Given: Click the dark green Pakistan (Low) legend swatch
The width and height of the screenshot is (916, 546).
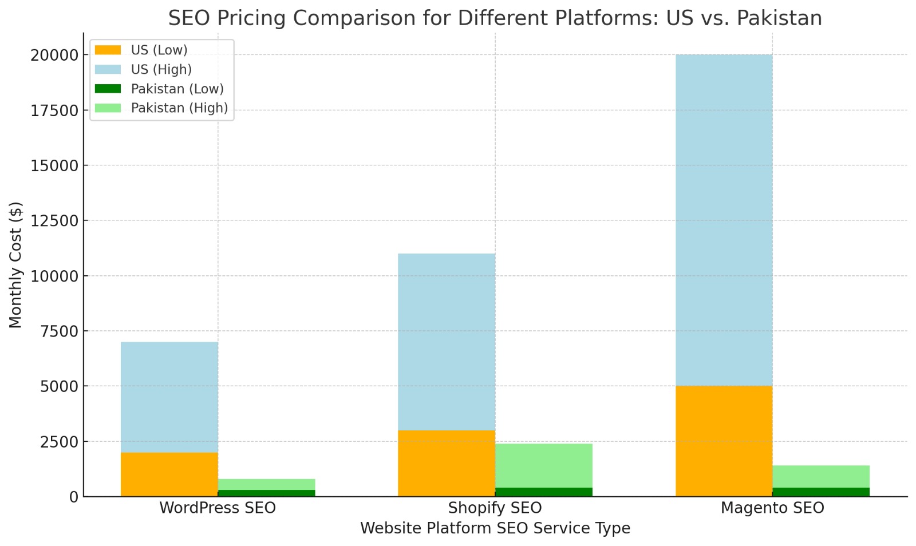Looking at the screenshot, I should (x=108, y=89).
